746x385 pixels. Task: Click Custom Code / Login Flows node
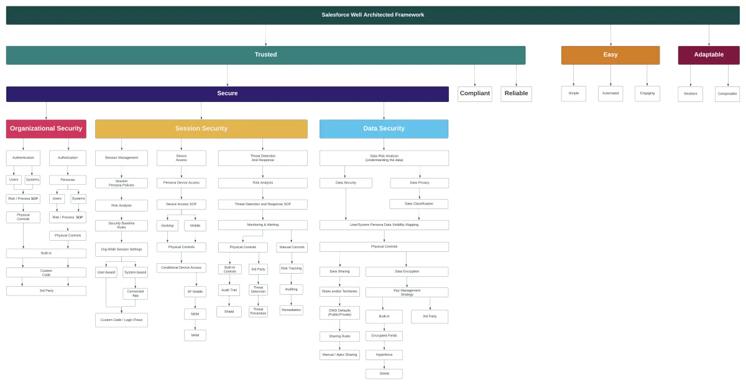[x=121, y=320]
